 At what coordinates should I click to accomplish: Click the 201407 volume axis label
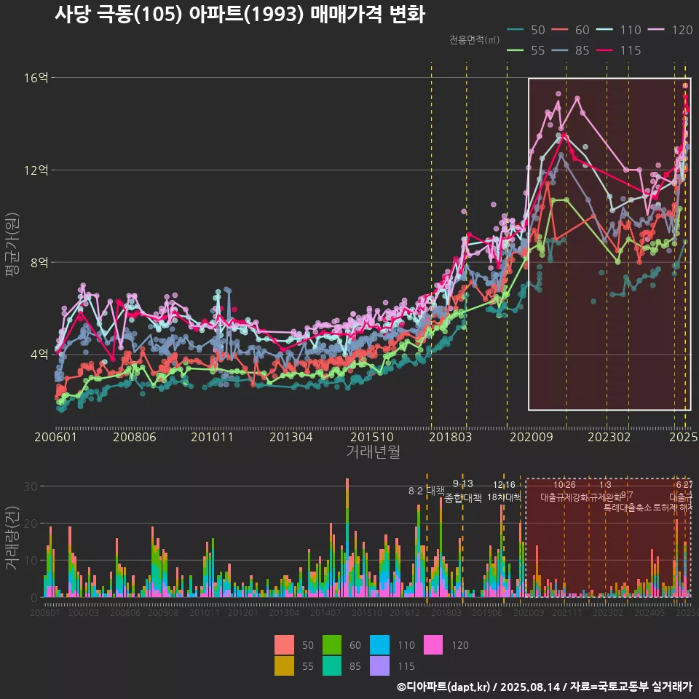[325, 612]
